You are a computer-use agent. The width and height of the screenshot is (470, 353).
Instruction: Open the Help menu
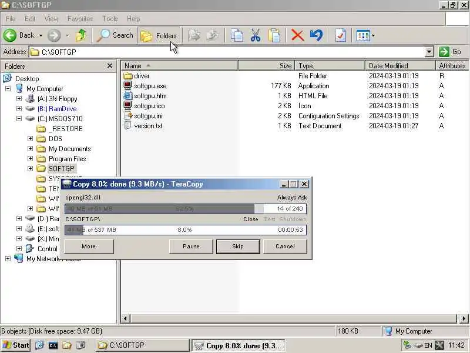point(133,19)
